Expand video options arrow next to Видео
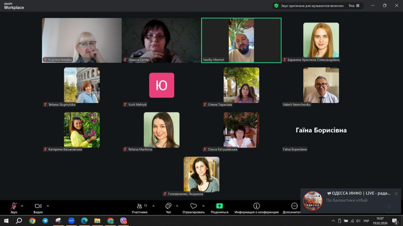The height and width of the screenshot is (226, 403). (x=48, y=206)
